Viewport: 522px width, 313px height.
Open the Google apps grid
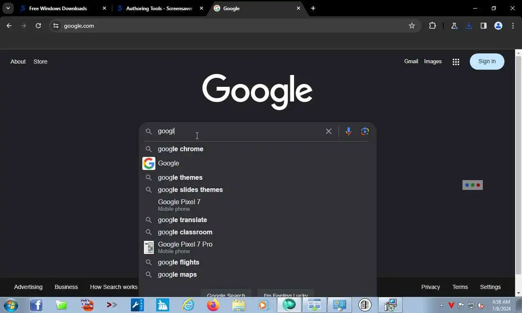click(456, 62)
